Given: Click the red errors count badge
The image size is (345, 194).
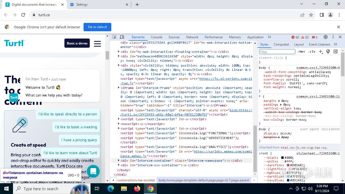Looking at the screenshot, I should tap(295, 37).
